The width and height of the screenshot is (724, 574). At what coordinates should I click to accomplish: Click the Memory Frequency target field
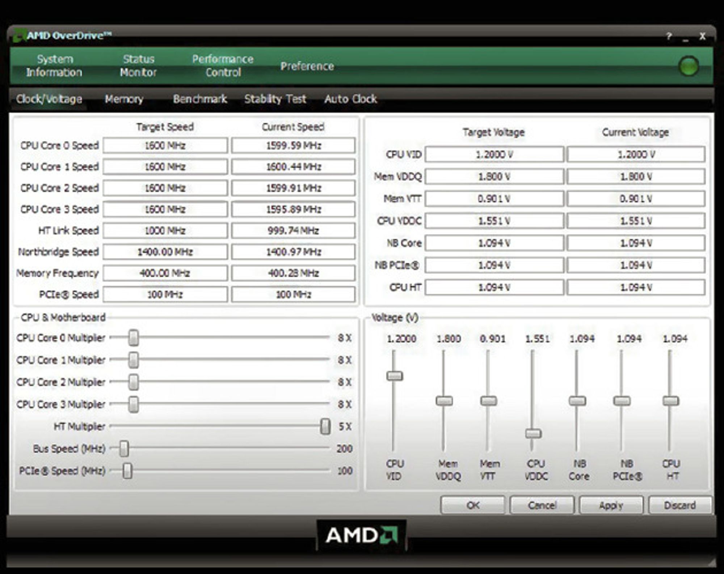point(165,273)
